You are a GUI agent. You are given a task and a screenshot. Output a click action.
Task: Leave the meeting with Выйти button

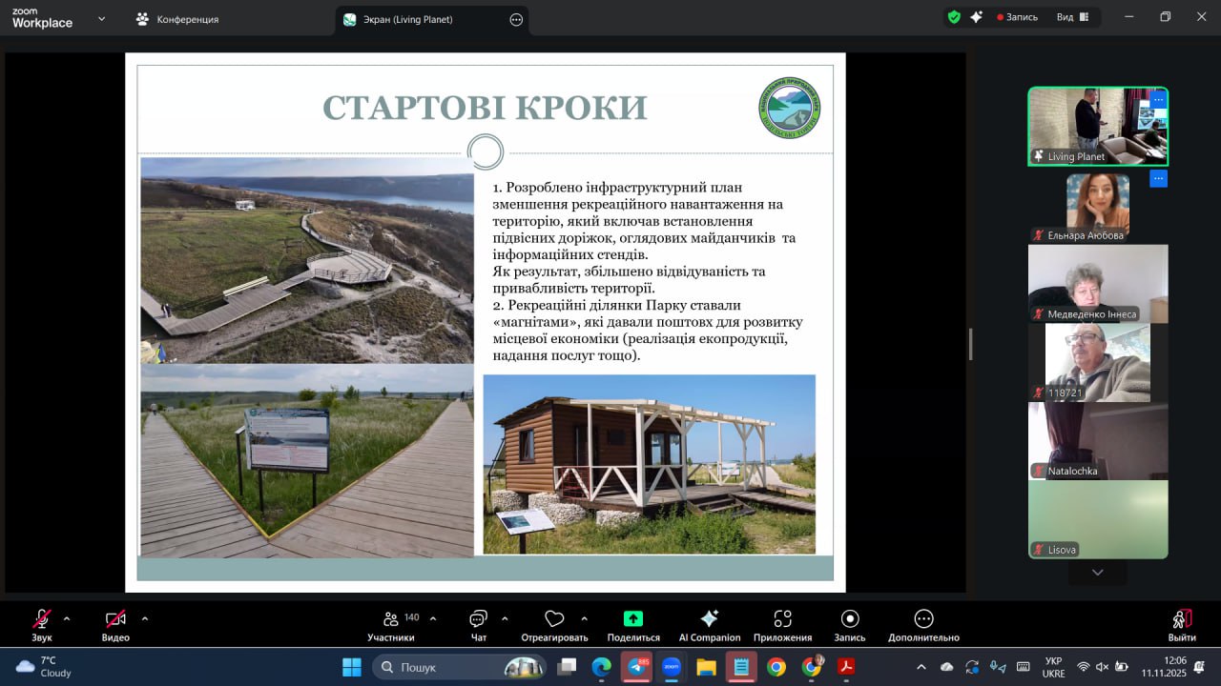1181,624
